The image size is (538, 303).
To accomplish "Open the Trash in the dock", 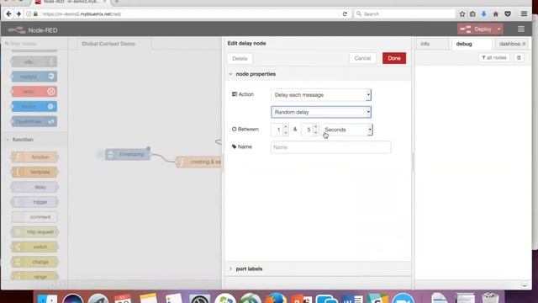I will pos(490,297).
